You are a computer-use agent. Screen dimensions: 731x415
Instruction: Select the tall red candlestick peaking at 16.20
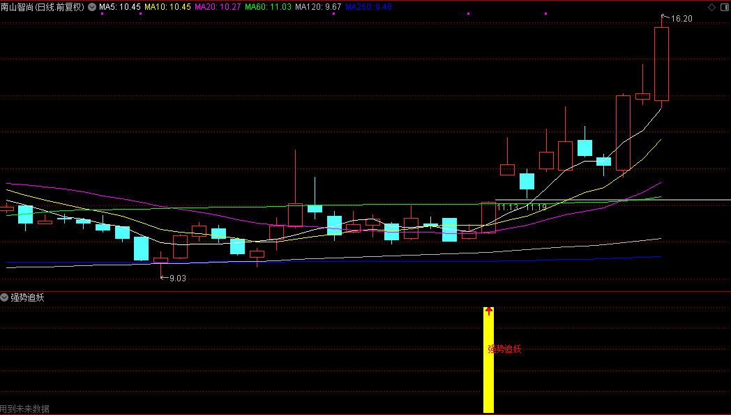pos(661,63)
